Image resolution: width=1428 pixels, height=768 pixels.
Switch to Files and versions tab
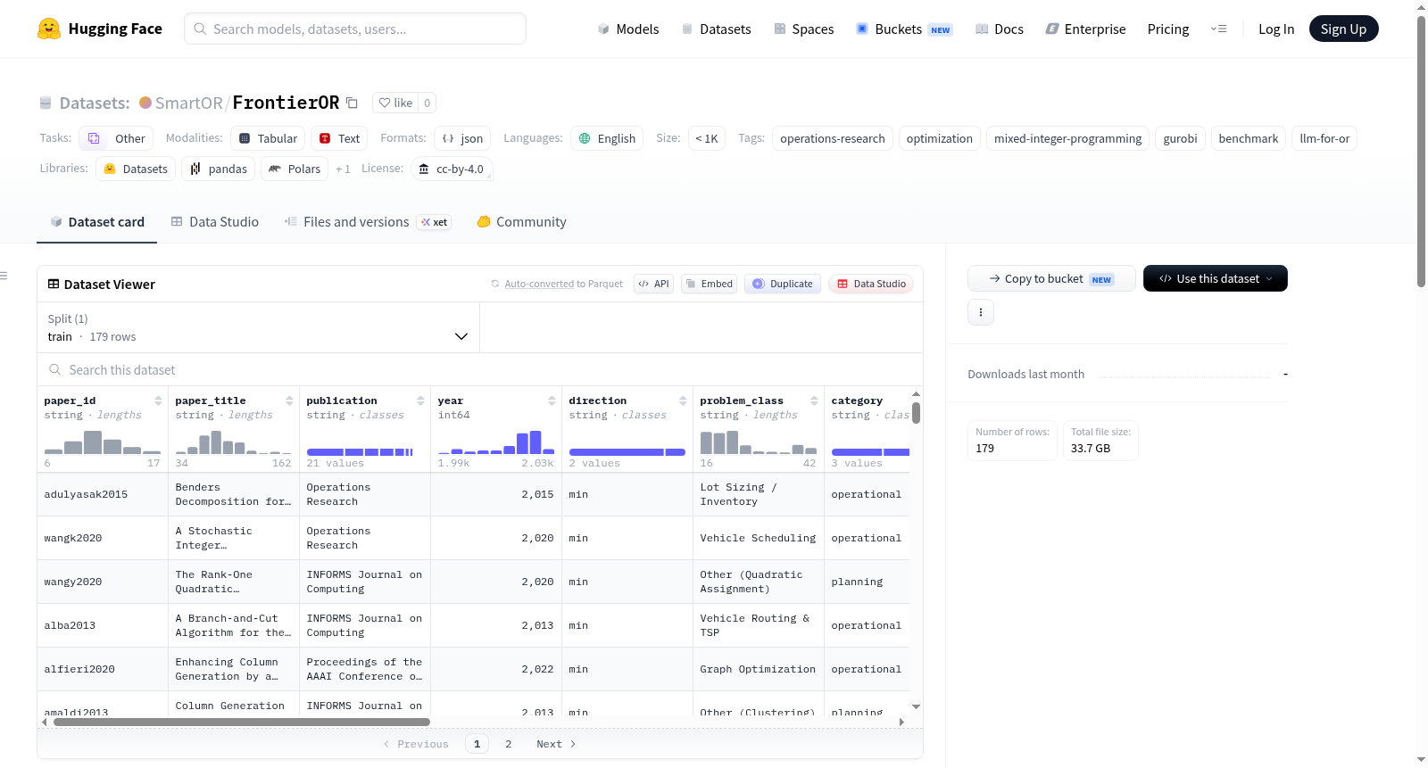[x=368, y=222]
